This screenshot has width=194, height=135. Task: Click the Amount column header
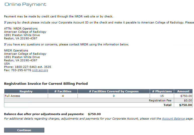tap(183, 91)
